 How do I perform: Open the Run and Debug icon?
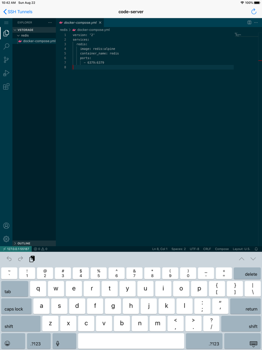tap(6, 73)
